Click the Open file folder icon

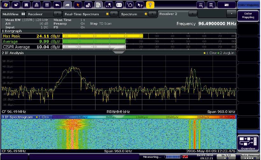[x=16, y=5]
